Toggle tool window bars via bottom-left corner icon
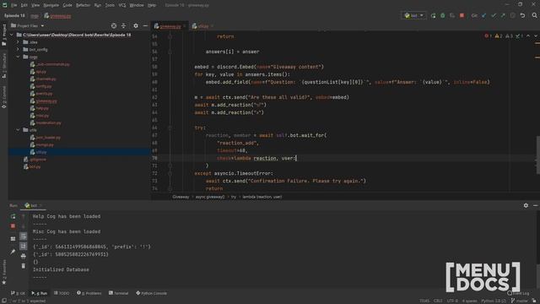This screenshot has height=304, width=540. point(3,301)
